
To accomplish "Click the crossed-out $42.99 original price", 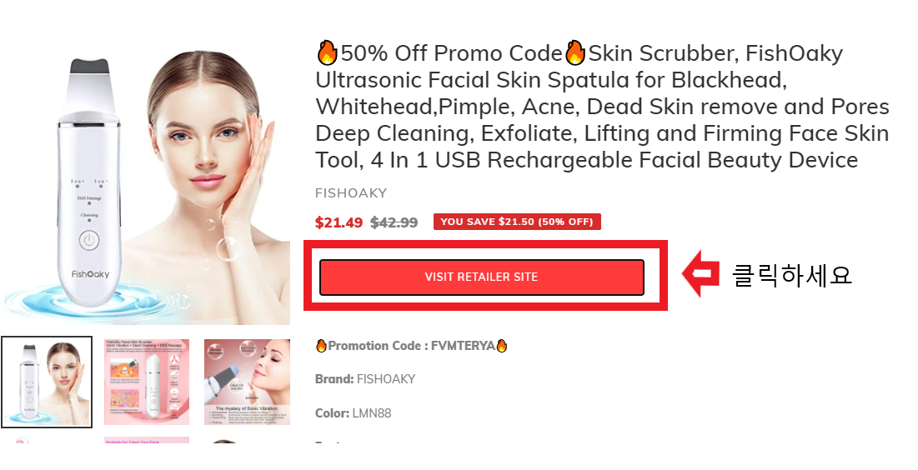I will pyautogui.click(x=394, y=222).
